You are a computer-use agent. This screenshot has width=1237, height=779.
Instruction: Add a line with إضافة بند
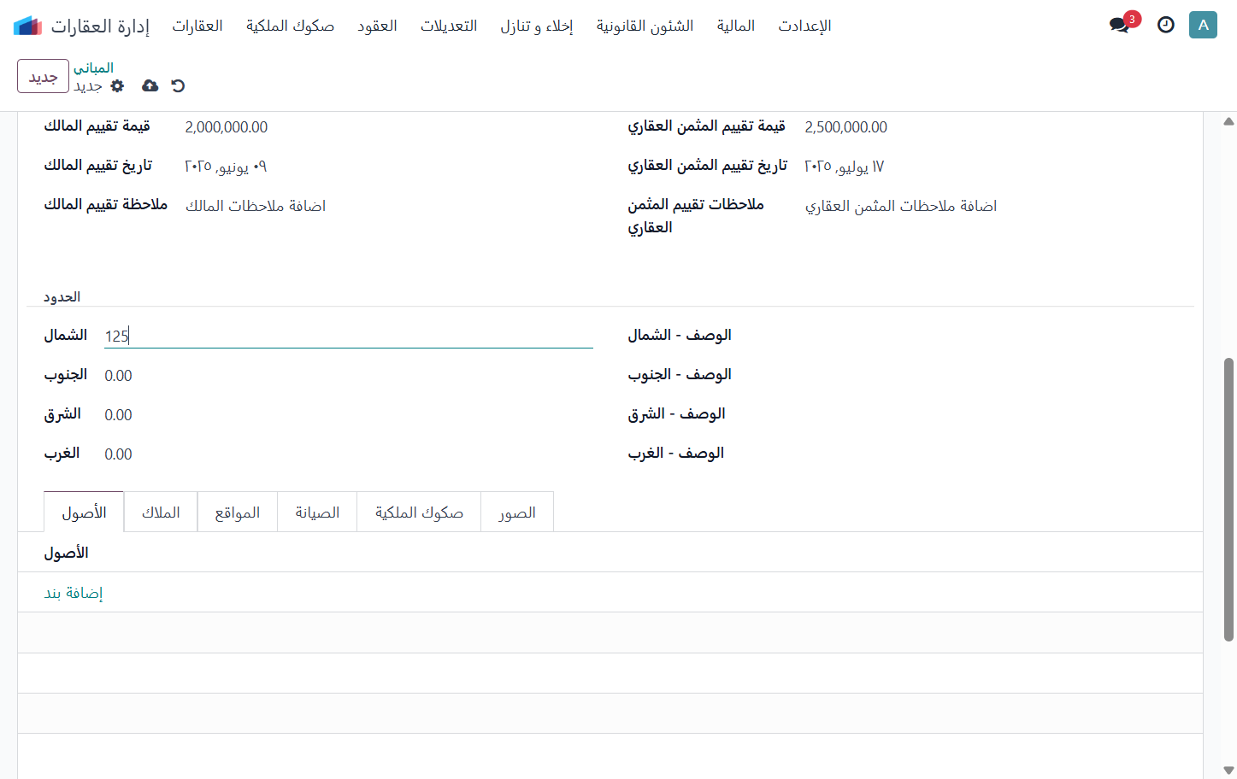(74, 593)
